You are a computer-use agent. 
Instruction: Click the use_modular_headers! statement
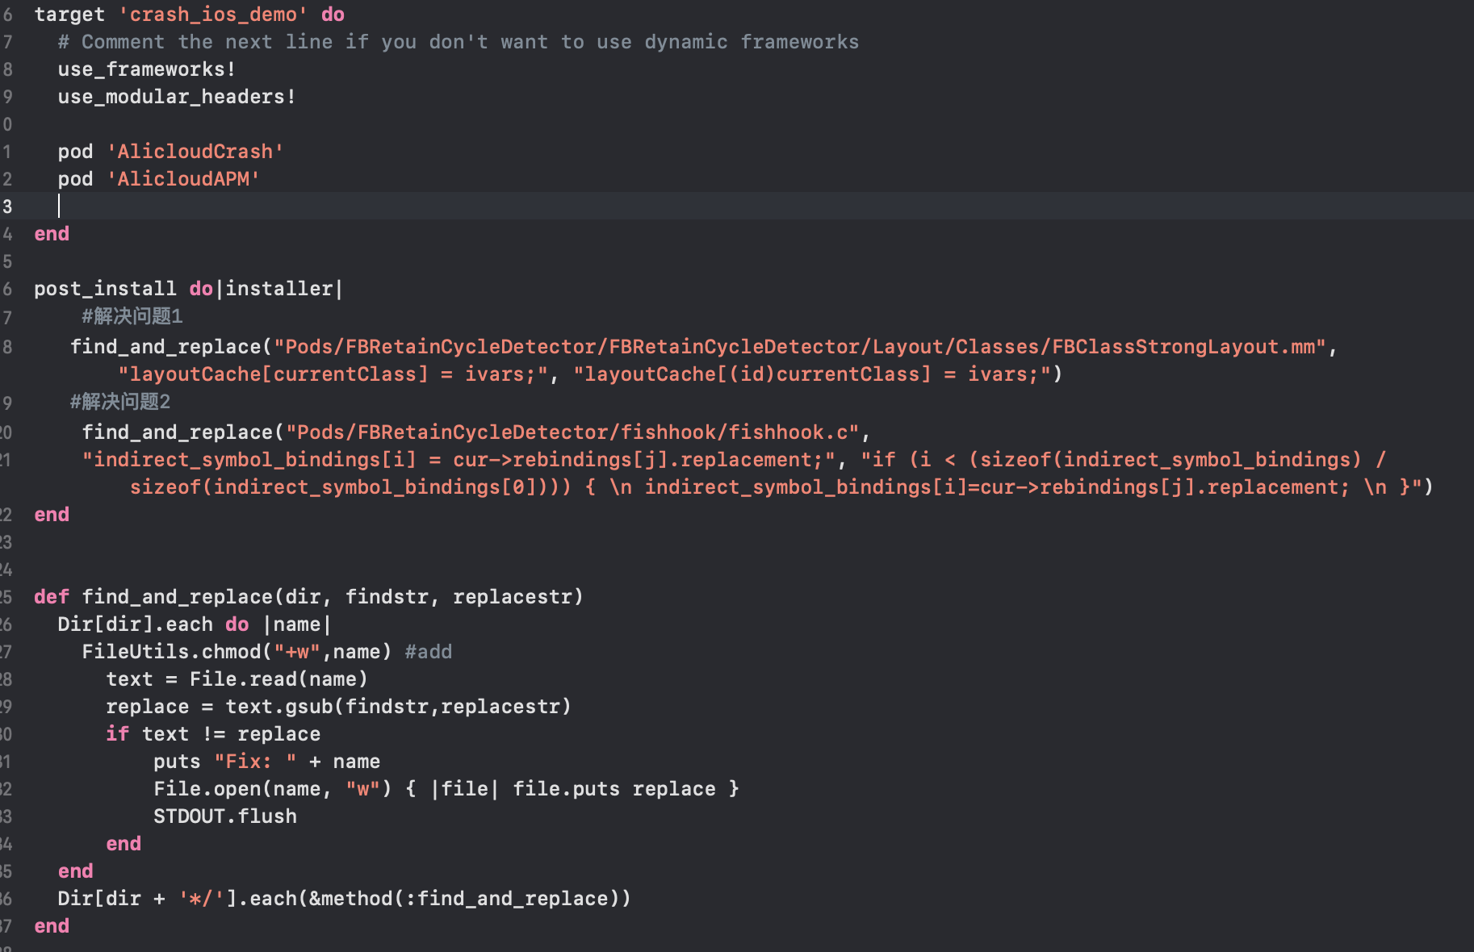point(177,97)
